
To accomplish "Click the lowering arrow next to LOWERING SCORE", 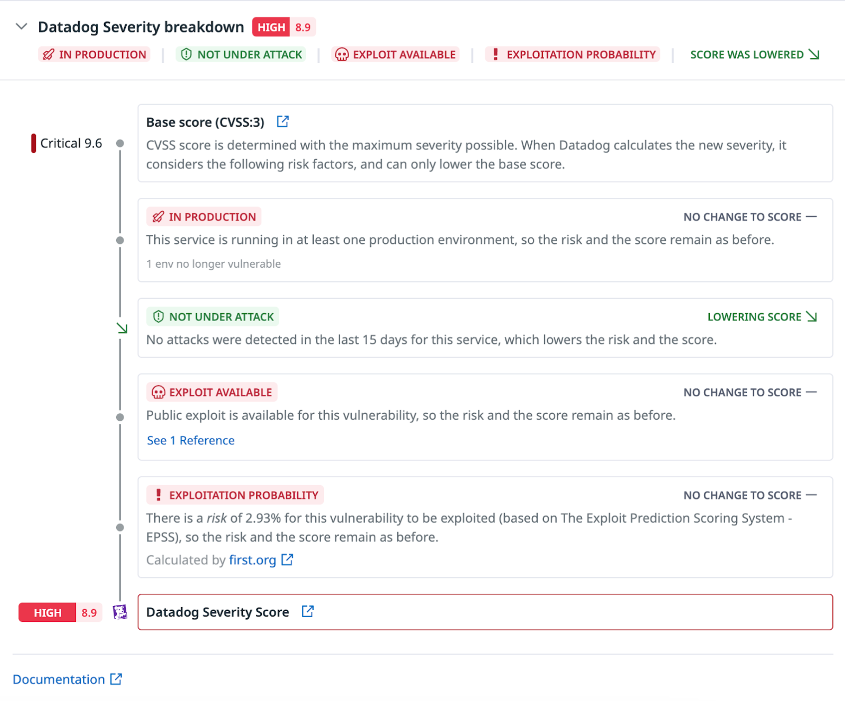I will 812,317.
